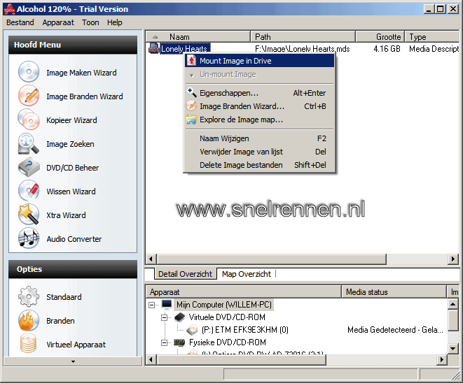Click Image Zoeken magnifier icon
This screenshot has width=463, height=383.
(x=28, y=144)
